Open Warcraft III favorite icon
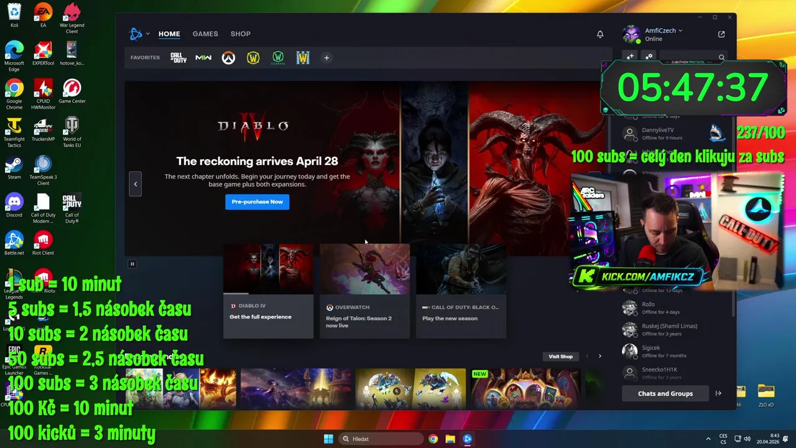This screenshot has height=448, width=796. point(303,58)
